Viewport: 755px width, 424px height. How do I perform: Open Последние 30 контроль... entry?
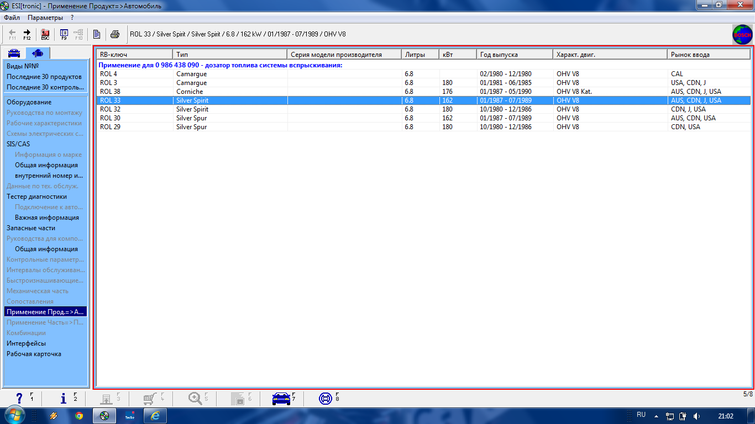pos(46,87)
